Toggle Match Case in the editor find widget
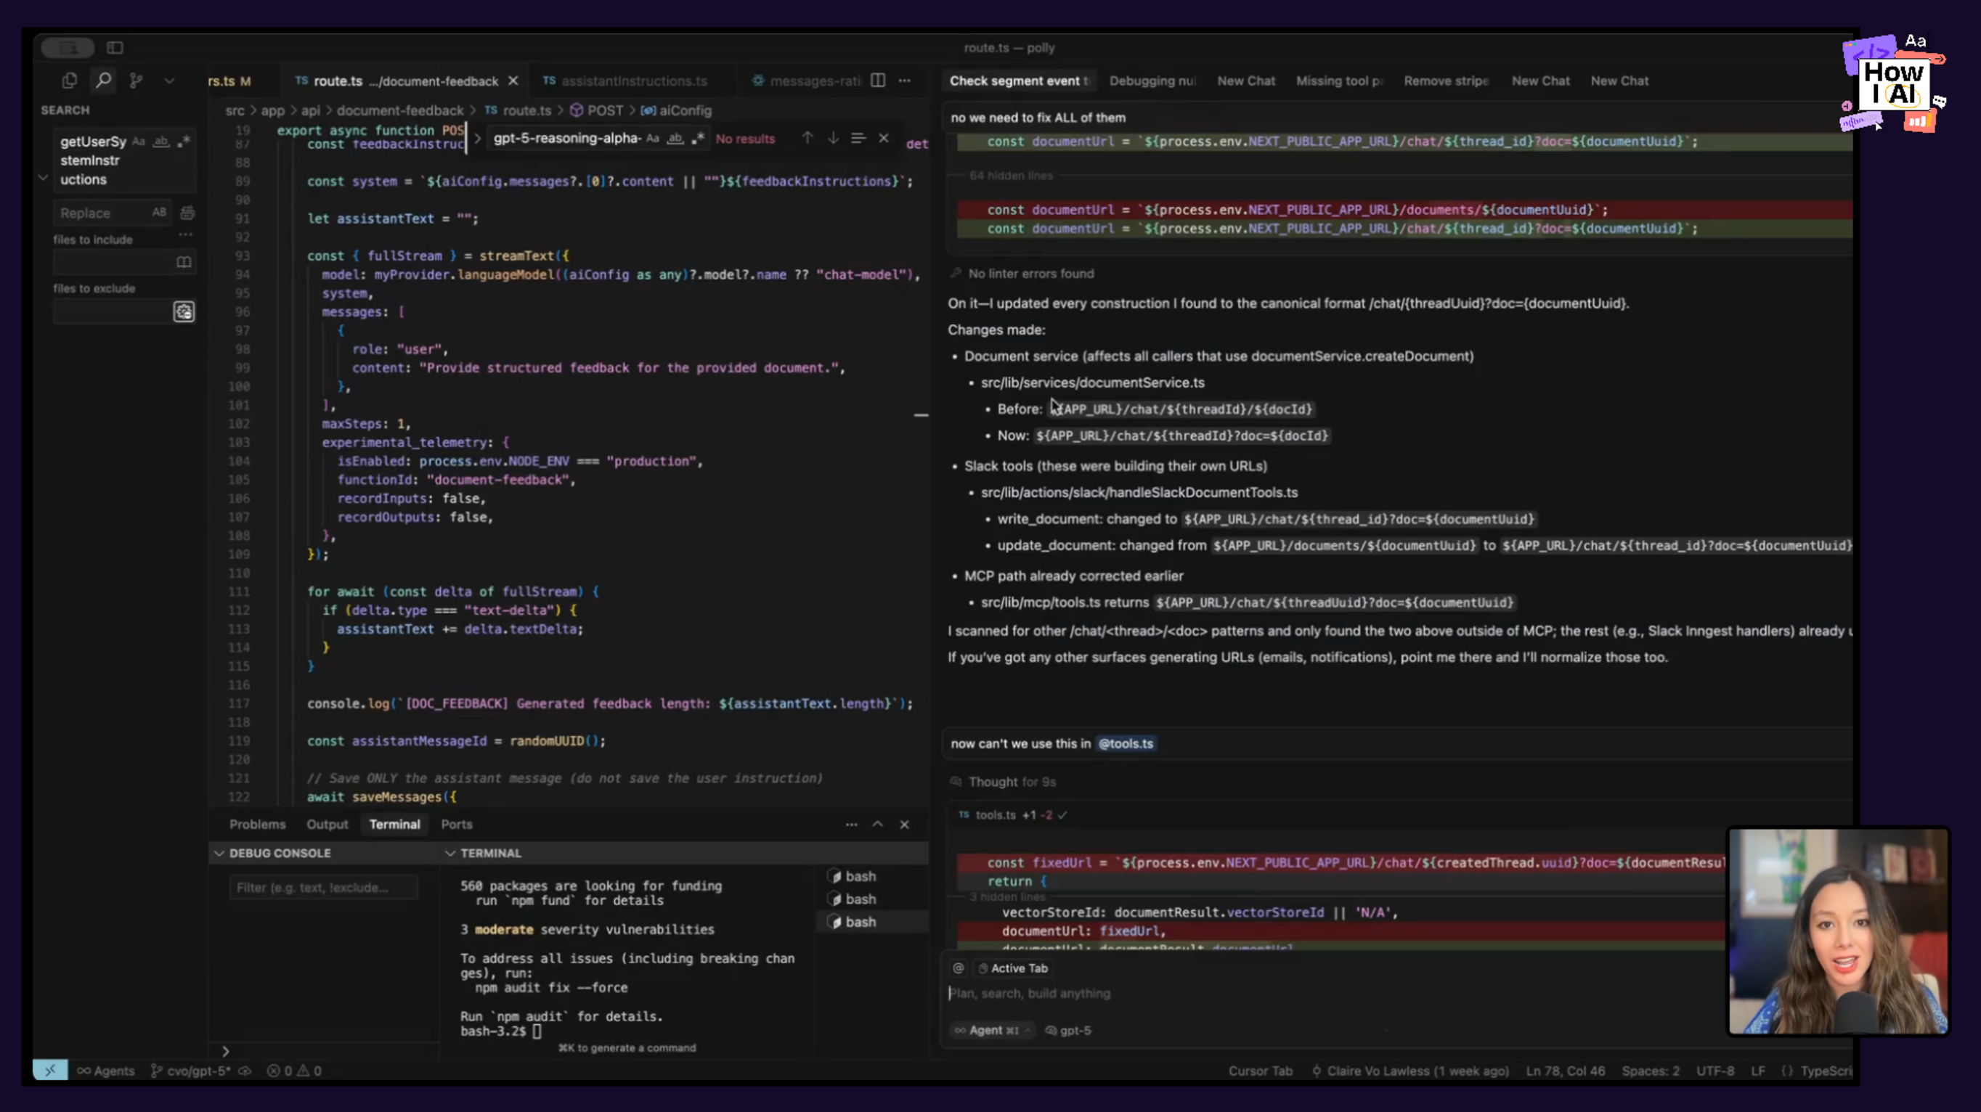Screen dimensions: 1981x1112 click(x=653, y=139)
